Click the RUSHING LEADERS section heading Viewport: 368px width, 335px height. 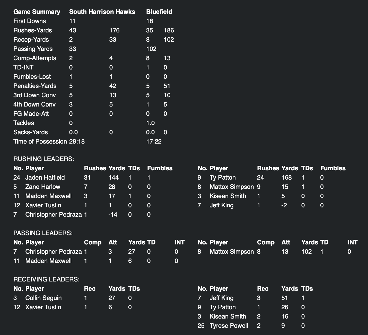(44, 159)
